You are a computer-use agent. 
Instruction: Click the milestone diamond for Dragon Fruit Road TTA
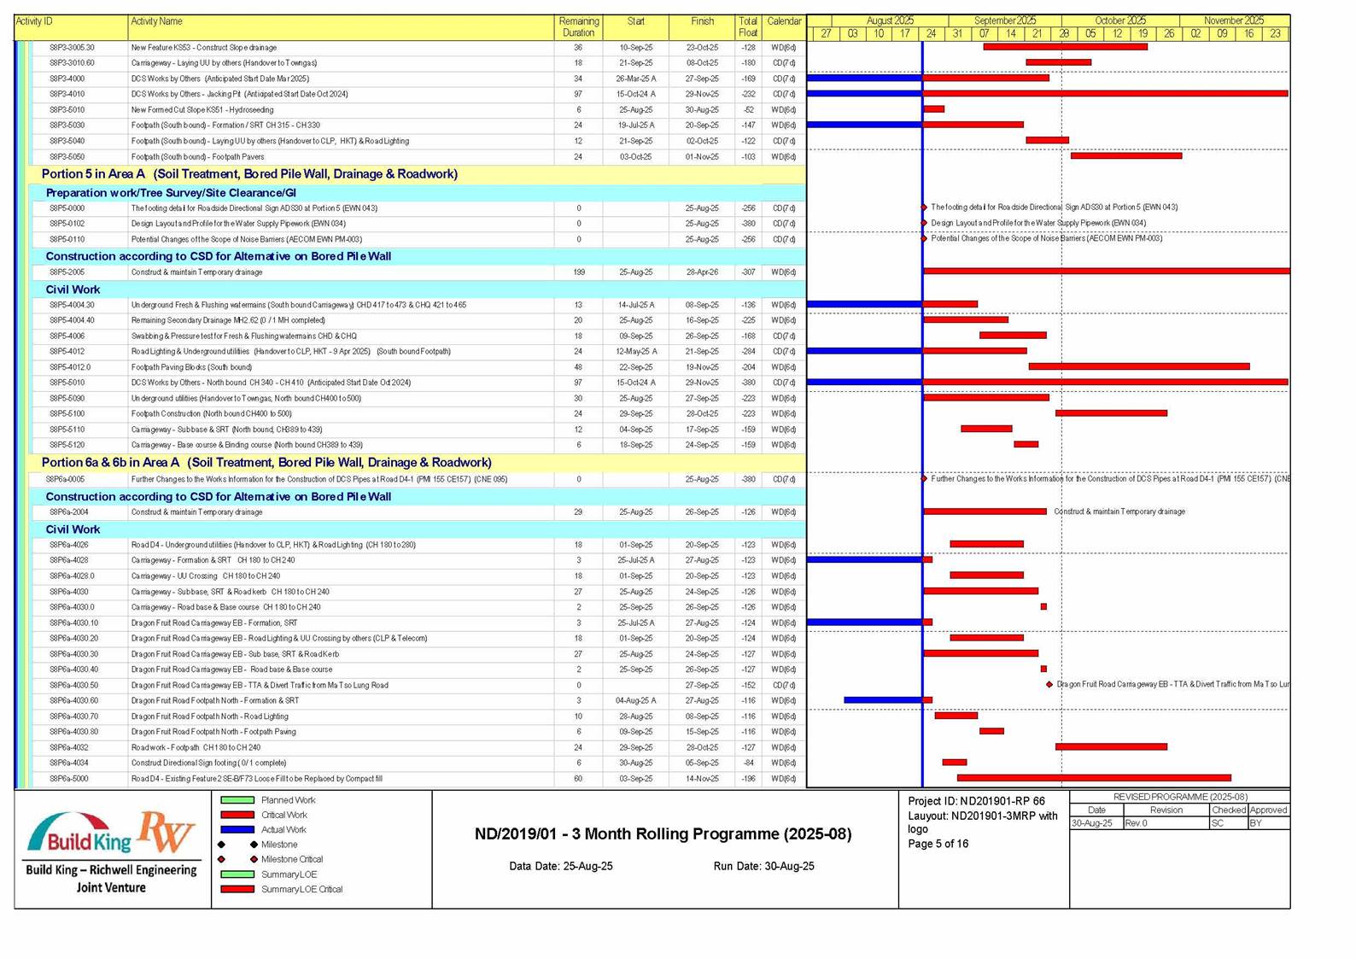[1049, 685]
